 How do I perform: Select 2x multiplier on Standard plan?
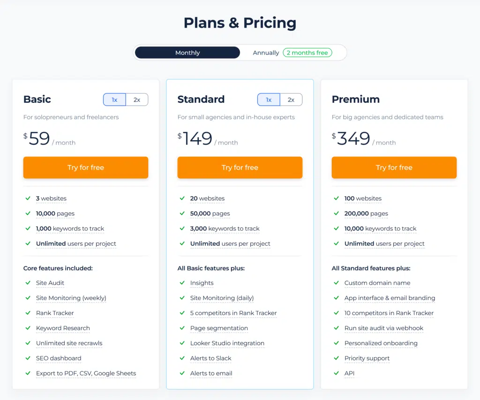tap(291, 99)
